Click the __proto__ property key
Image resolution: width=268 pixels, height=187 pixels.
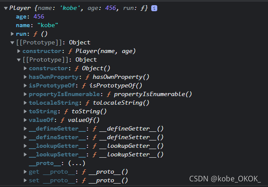[x=45, y=163]
